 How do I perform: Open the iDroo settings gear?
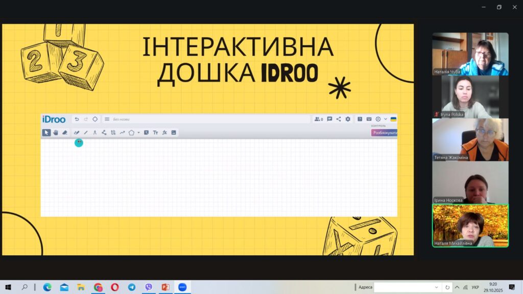(x=348, y=119)
